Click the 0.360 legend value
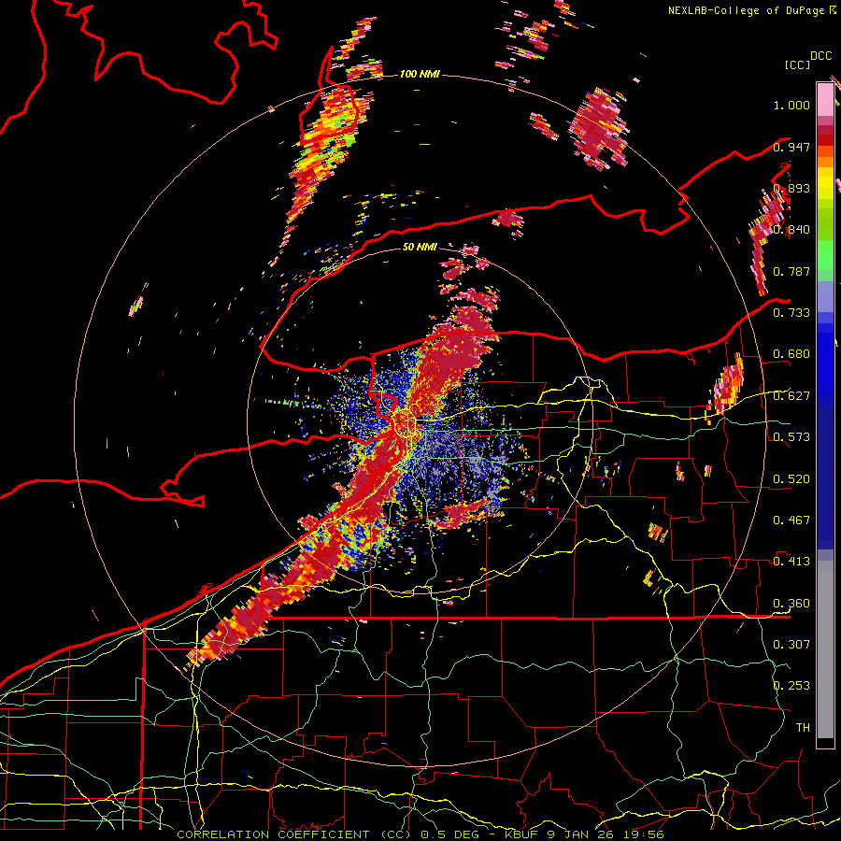841x841 pixels. (x=791, y=604)
